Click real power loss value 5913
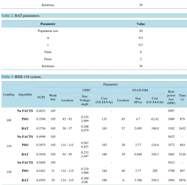This screenshot has width=187, height=185. click(171, 163)
